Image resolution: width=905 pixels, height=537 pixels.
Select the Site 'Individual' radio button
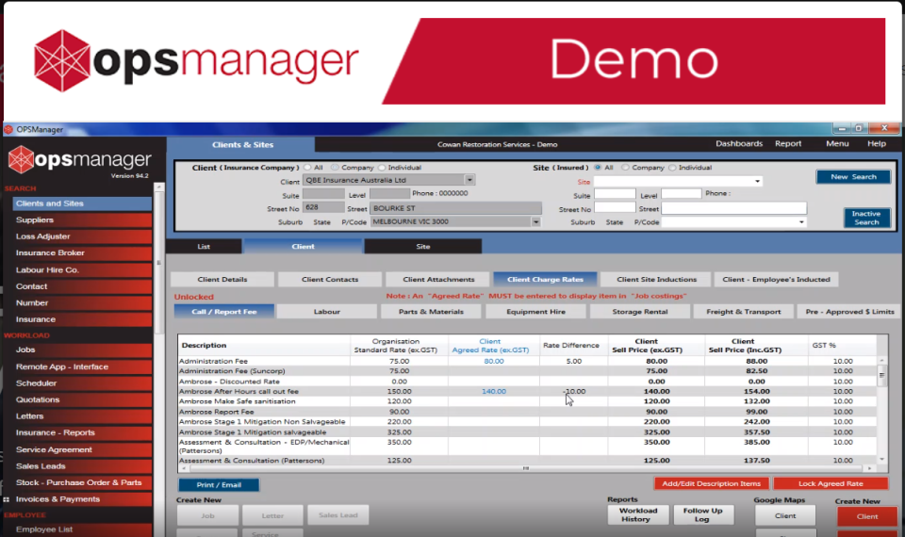672,168
